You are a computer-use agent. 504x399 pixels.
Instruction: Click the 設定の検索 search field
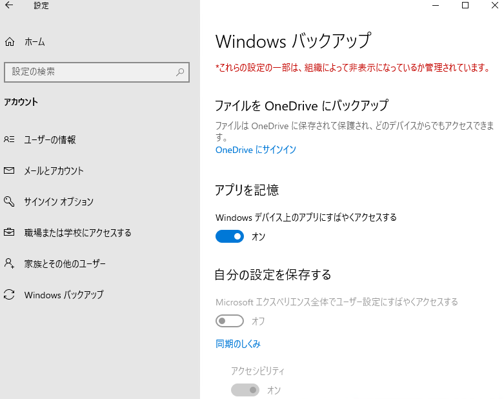89,72
